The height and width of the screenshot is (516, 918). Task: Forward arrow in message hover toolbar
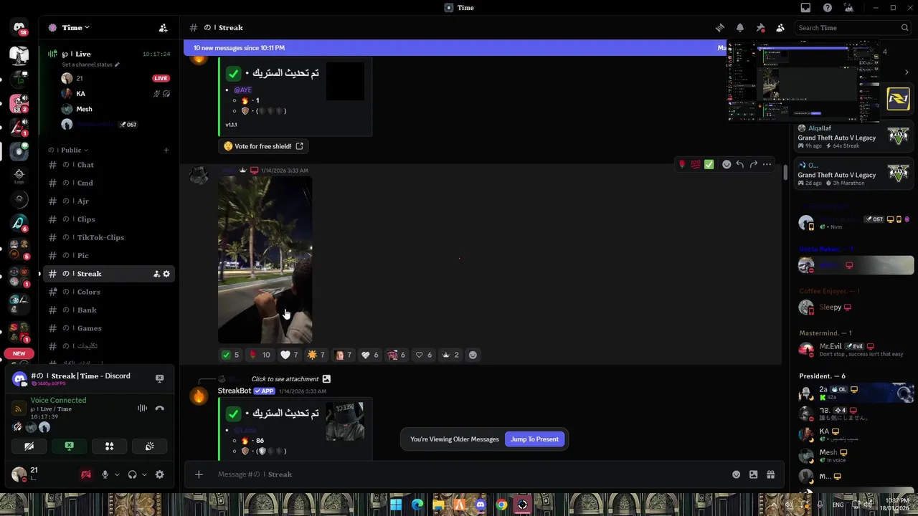pos(754,164)
